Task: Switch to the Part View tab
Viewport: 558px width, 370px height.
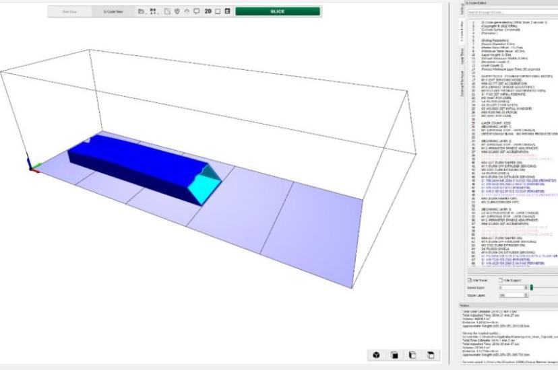Action: tap(70, 11)
